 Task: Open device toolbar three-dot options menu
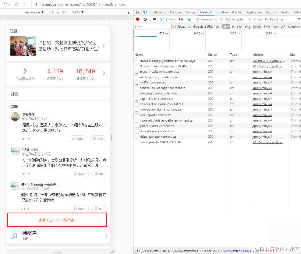(128, 12)
